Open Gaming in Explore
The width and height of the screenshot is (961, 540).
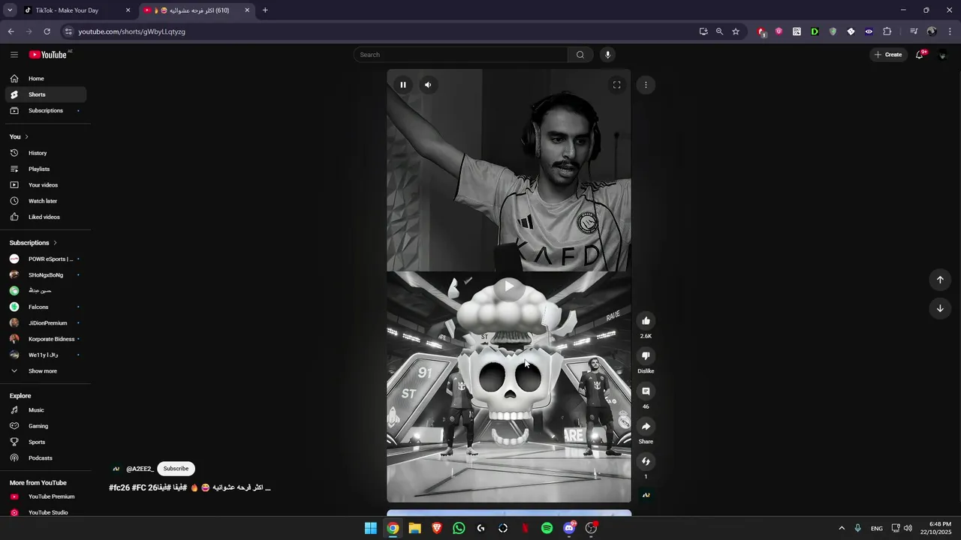(46, 426)
